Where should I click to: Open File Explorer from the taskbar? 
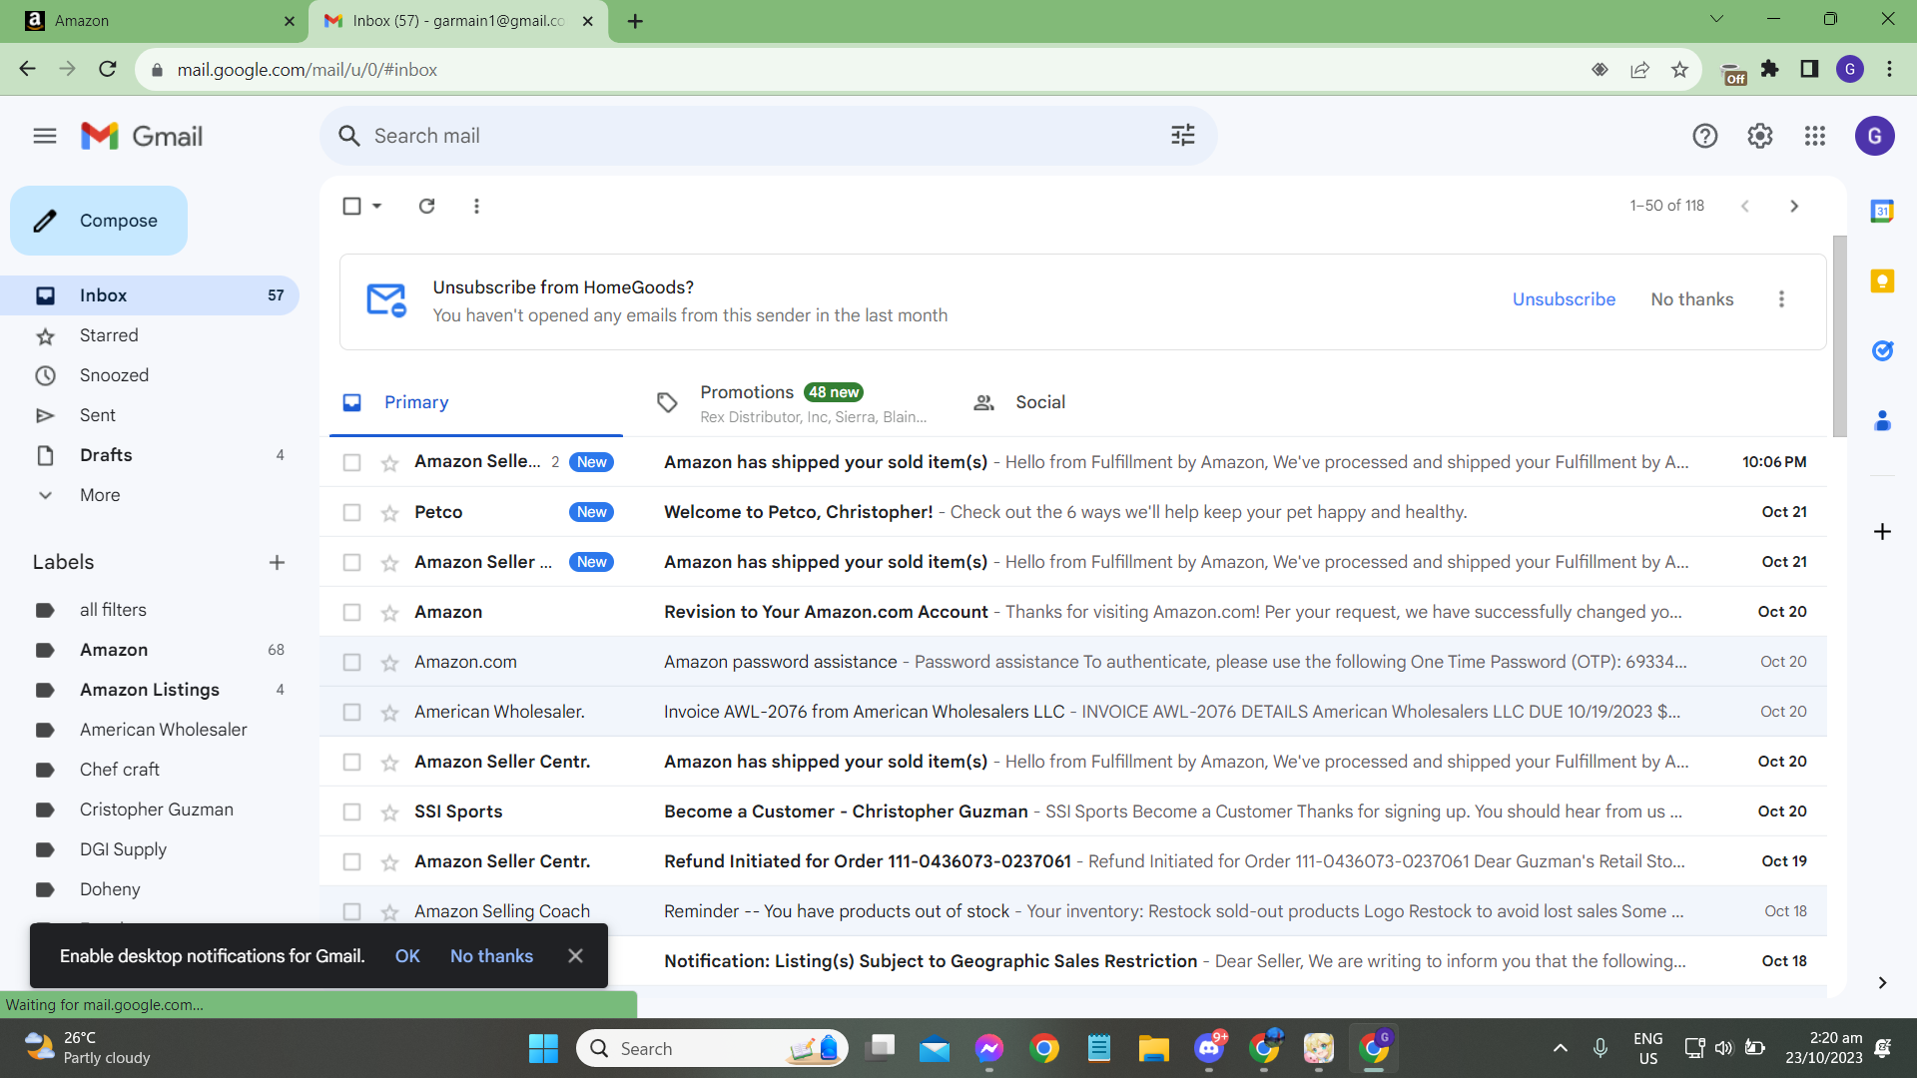coord(1153,1048)
